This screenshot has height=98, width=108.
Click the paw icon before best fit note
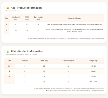[x=46, y=90]
